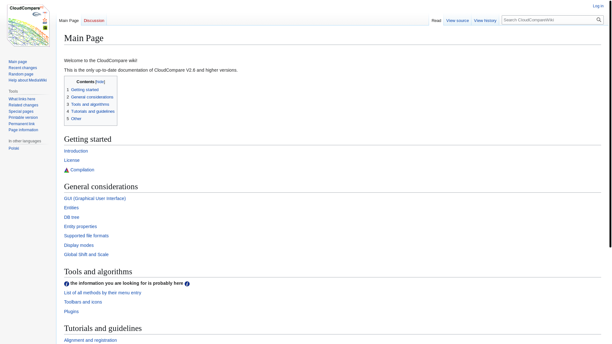Click the magnifier search button

[599, 20]
